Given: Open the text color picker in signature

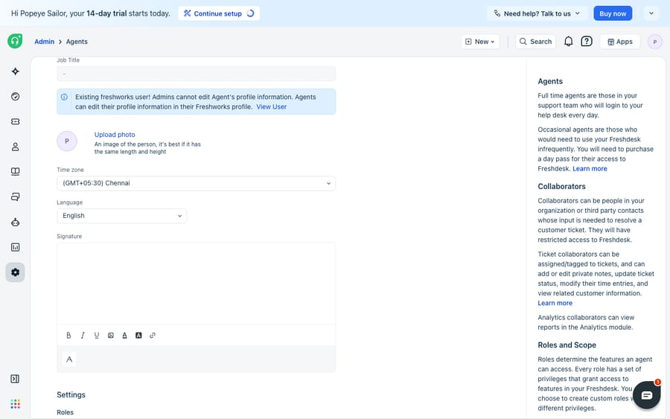Looking at the screenshot, I should pyautogui.click(x=125, y=336).
